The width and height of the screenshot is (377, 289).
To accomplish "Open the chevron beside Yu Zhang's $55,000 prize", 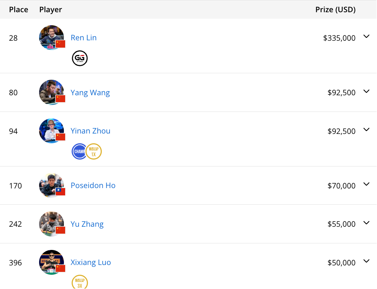I will [366, 223].
